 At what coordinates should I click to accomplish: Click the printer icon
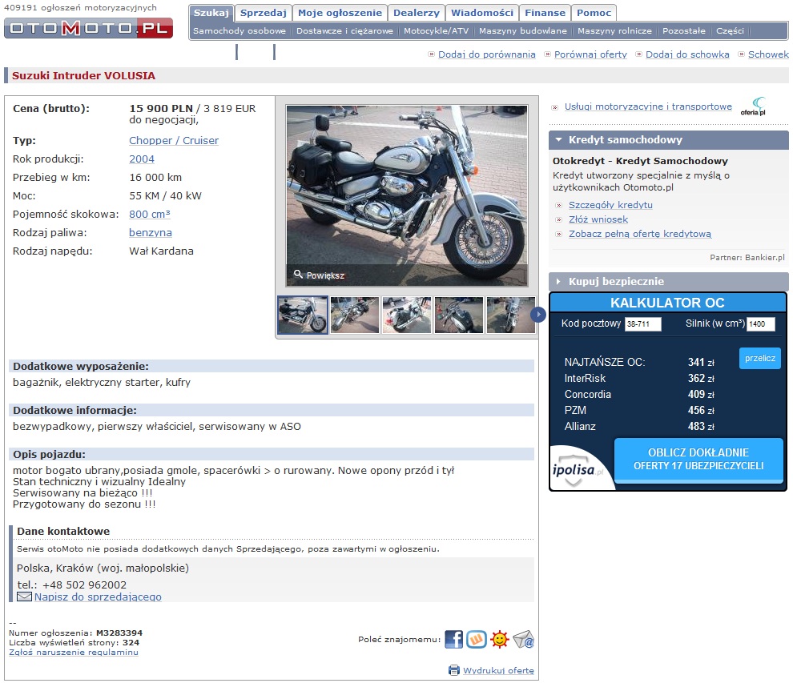pyautogui.click(x=454, y=670)
